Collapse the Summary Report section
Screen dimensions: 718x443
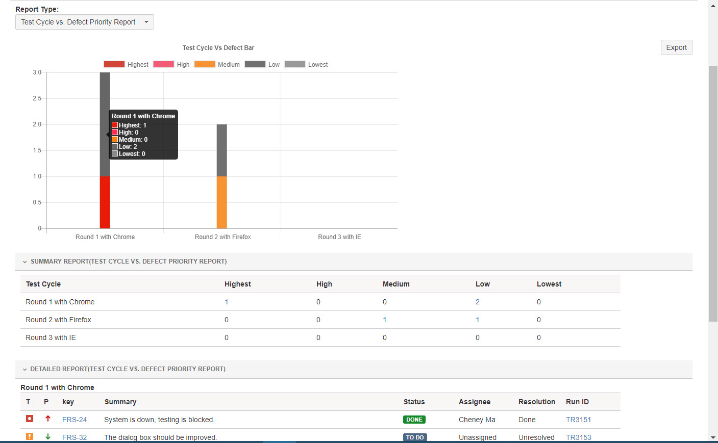(24, 262)
